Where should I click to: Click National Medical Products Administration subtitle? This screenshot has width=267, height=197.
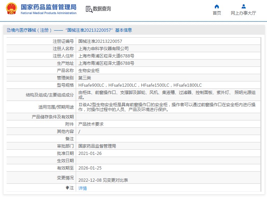(49, 13)
